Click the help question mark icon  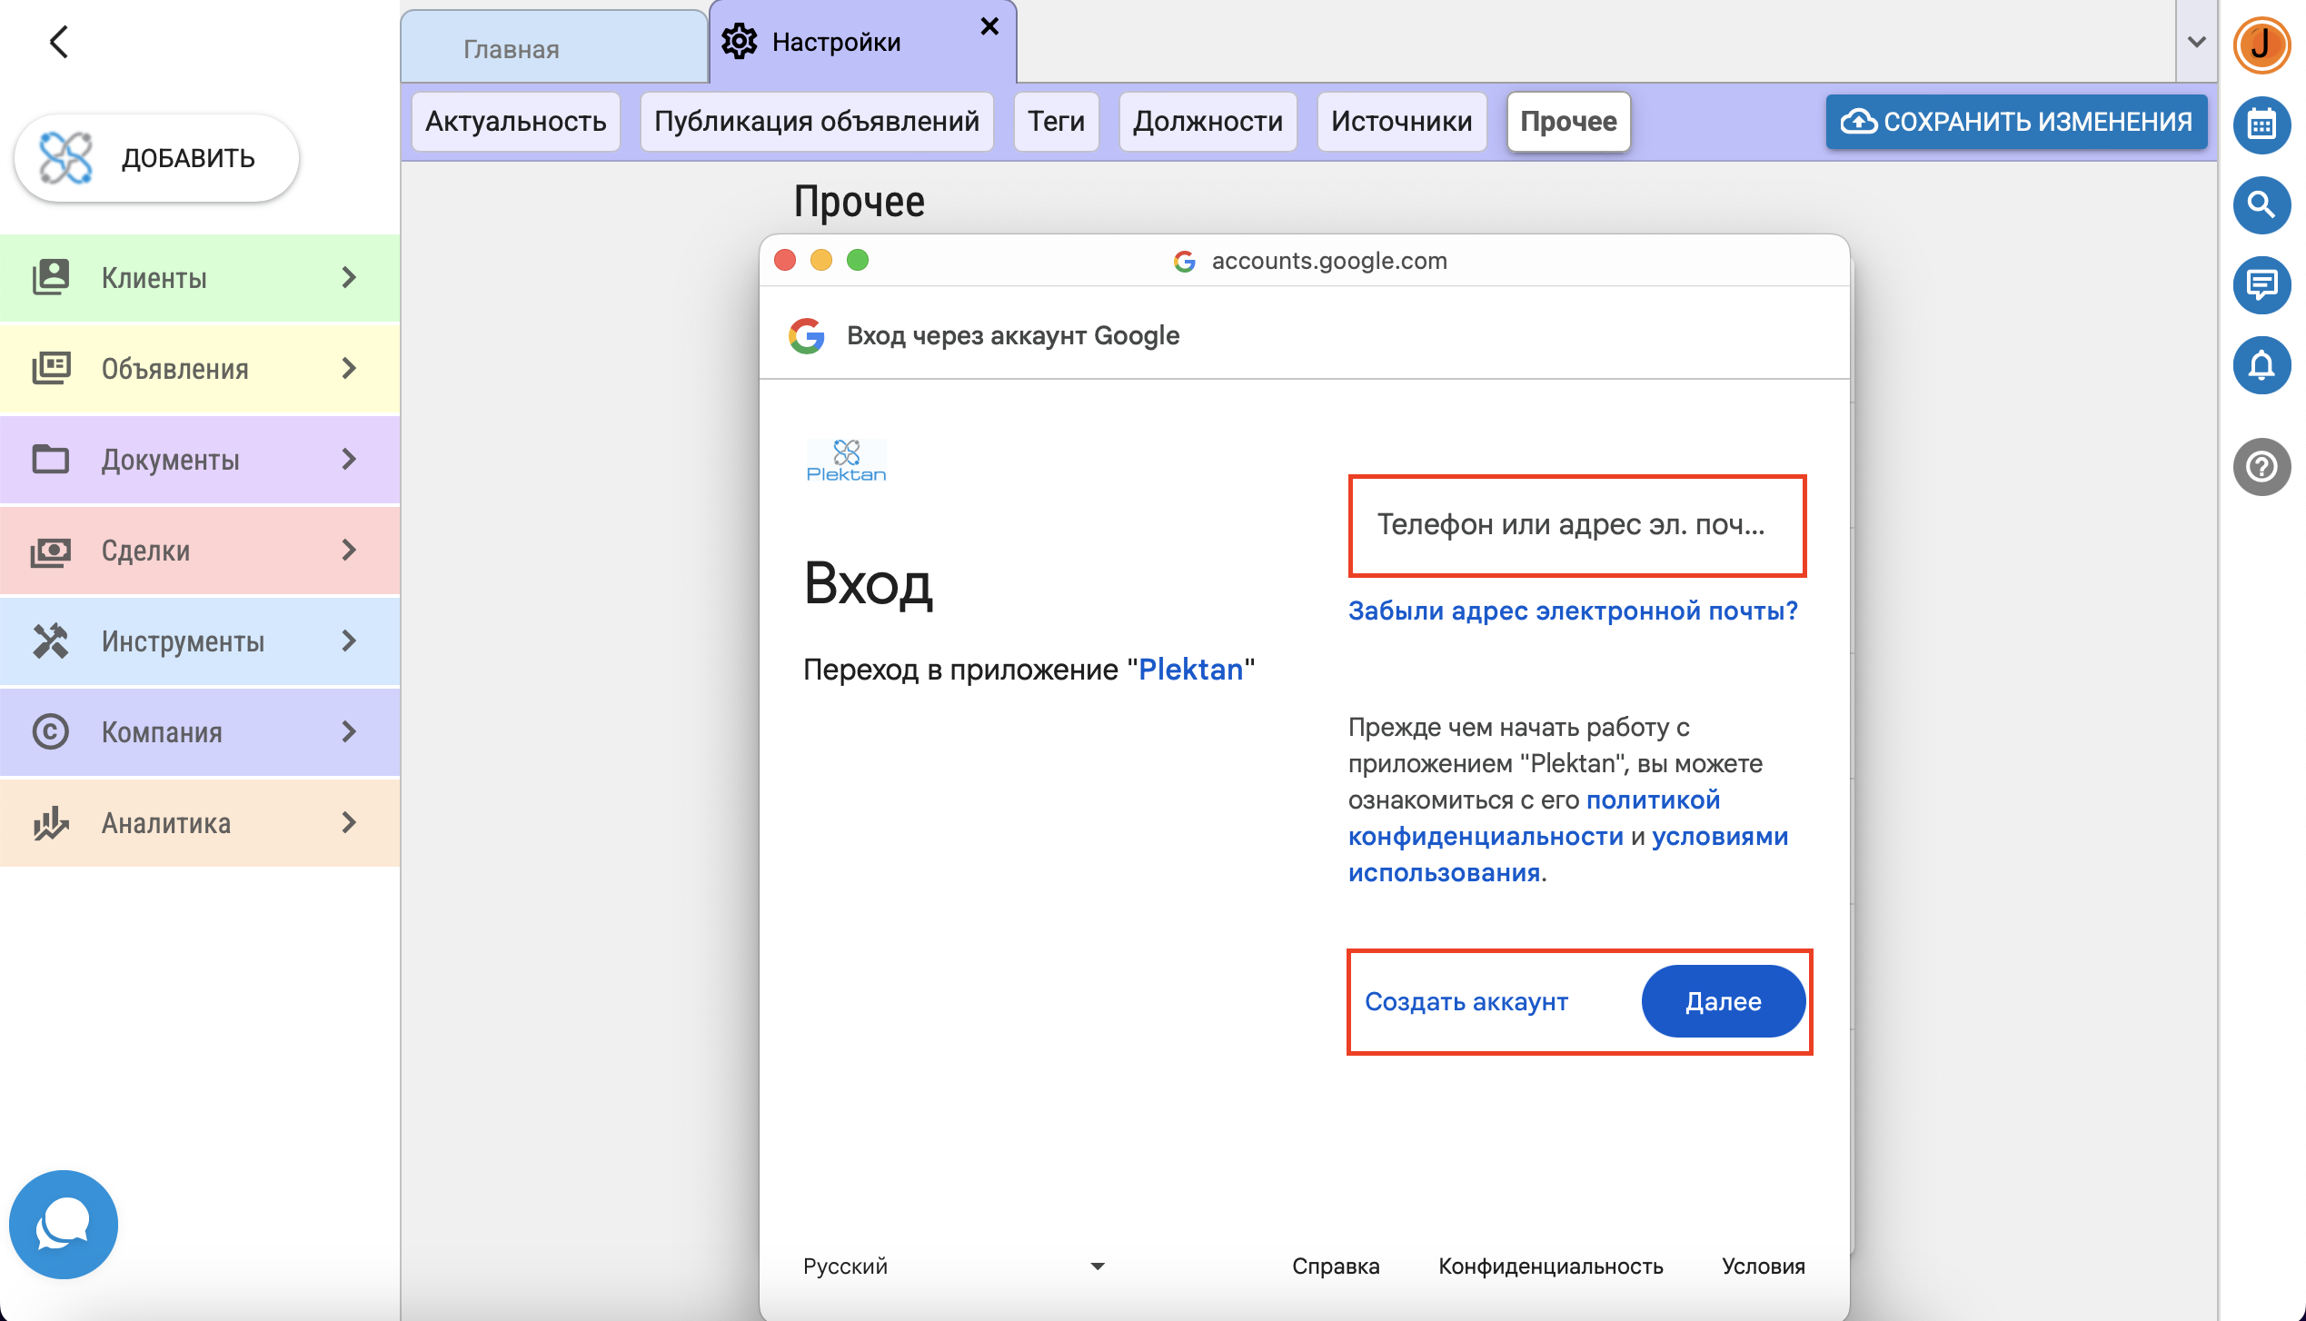click(2261, 467)
